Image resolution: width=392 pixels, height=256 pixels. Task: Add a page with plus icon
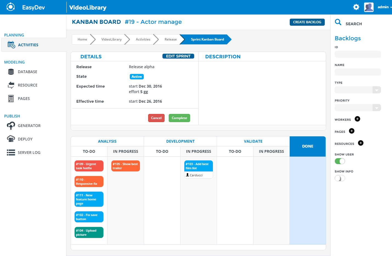(352, 131)
